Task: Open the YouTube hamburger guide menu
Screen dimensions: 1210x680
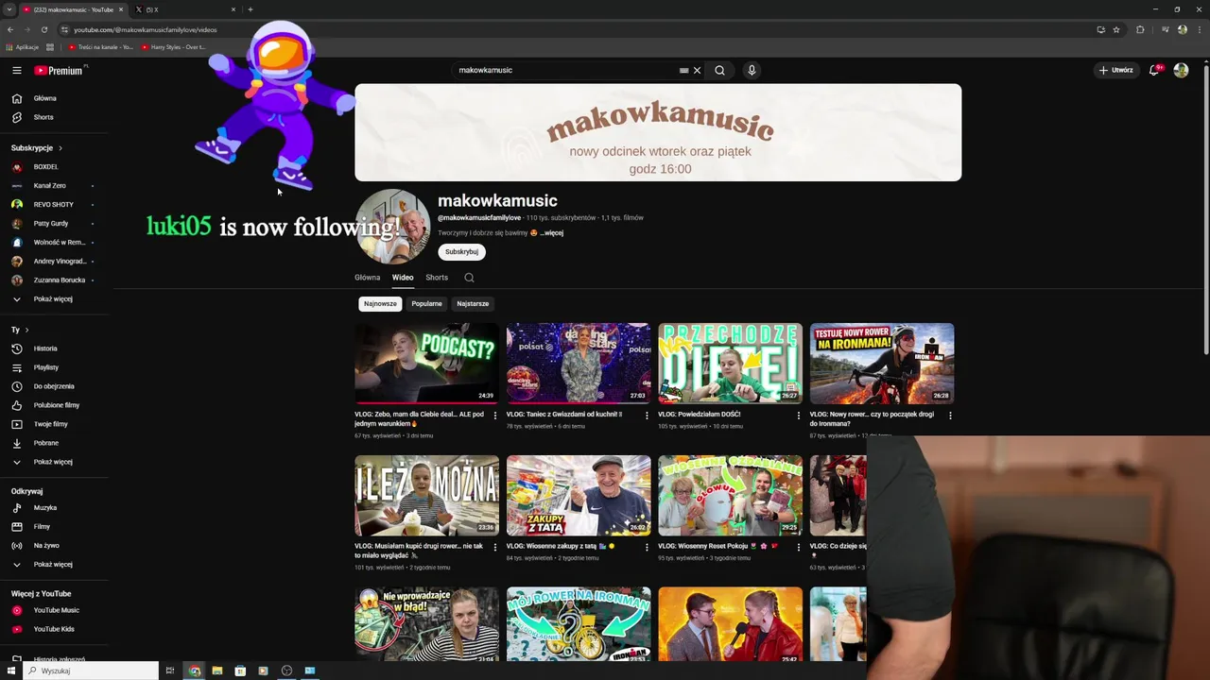Action: point(17,70)
